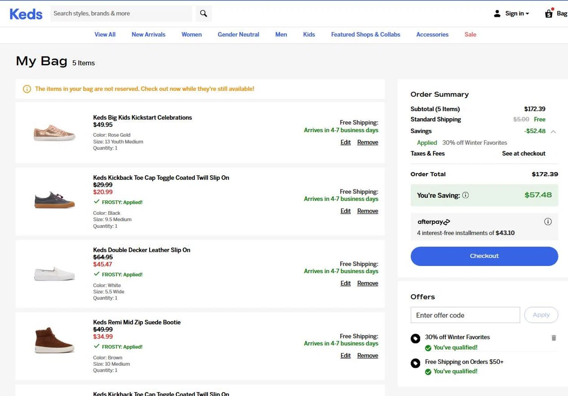The image size is (568, 396).
Task: Click the bag not reserved info icon
Action: click(27, 89)
